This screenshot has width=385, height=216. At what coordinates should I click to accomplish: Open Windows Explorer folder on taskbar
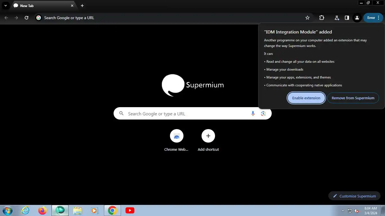78,210
